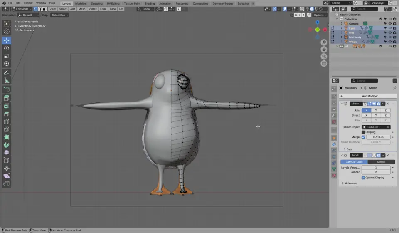This screenshot has height=233, width=399.
Task: Hide Eyes object with its eye icon
Action: tap(389, 28)
